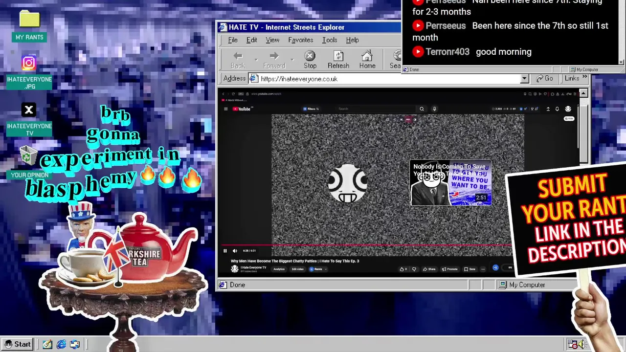Click the notepad quick launch icon in taskbar
Screen dimensions: 626x352
tap(47, 344)
